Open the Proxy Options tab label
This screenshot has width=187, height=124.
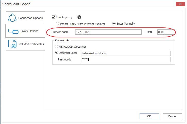pyautogui.click(x=29, y=31)
